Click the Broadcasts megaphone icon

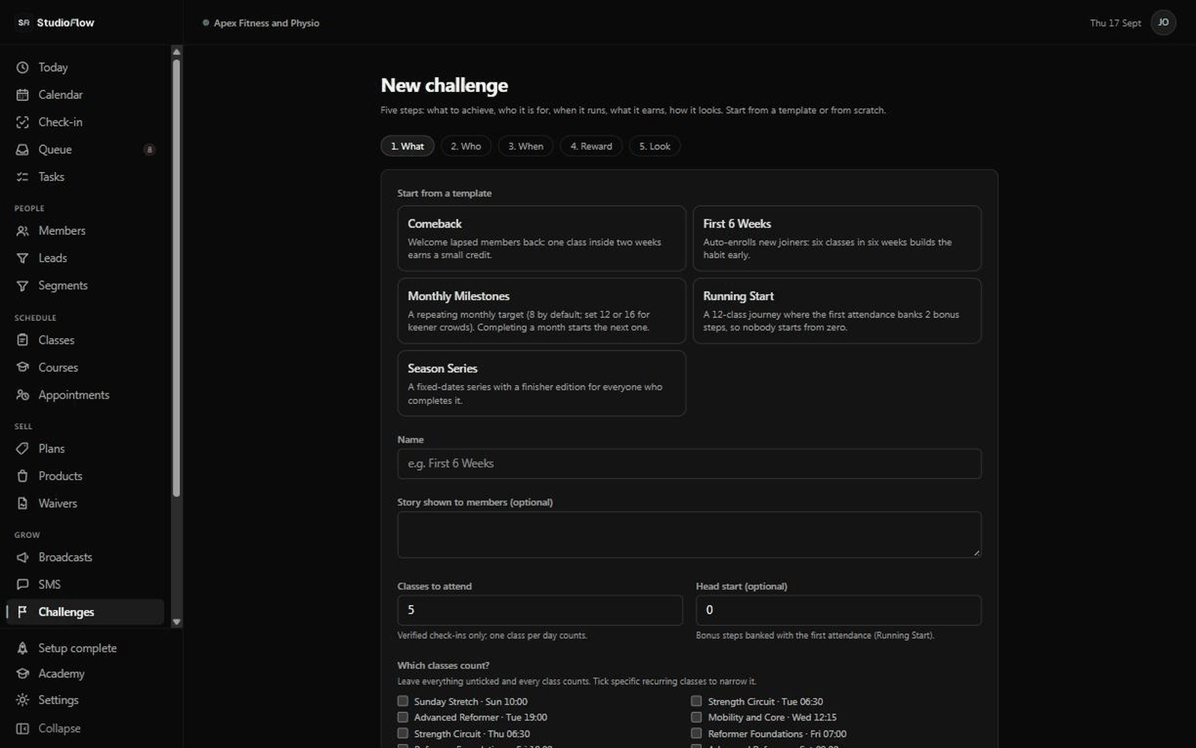click(22, 557)
